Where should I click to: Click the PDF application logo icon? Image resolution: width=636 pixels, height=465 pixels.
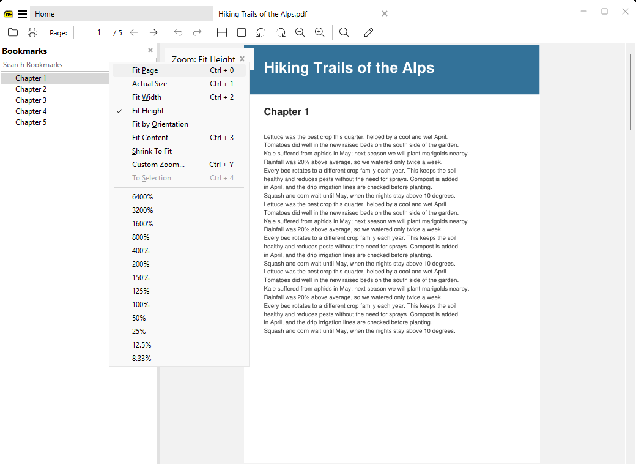(x=8, y=14)
